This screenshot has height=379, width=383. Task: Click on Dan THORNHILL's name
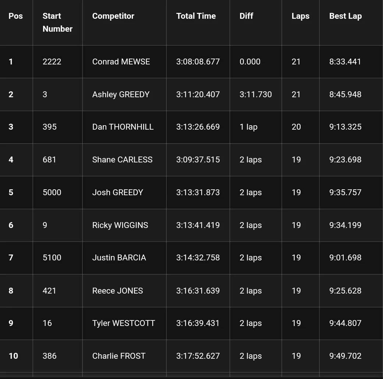coord(123,127)
